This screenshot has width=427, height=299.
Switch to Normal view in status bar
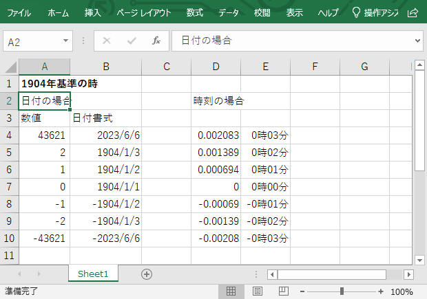tap(231, 291)
